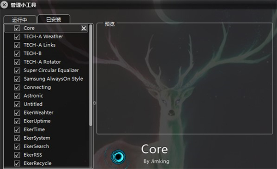The image size is (277, 169).
Task: Disable the Connecting checkbox
Action: (17, 87)
